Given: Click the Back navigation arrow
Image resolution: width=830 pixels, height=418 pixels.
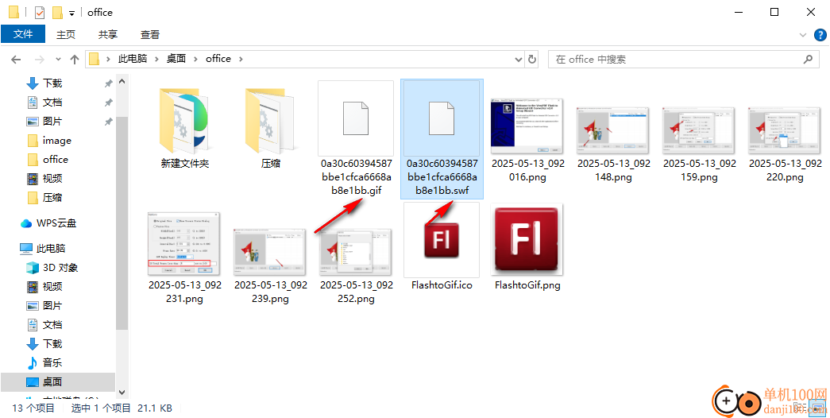Looking at the screenshot, I should tap(16, 60).
